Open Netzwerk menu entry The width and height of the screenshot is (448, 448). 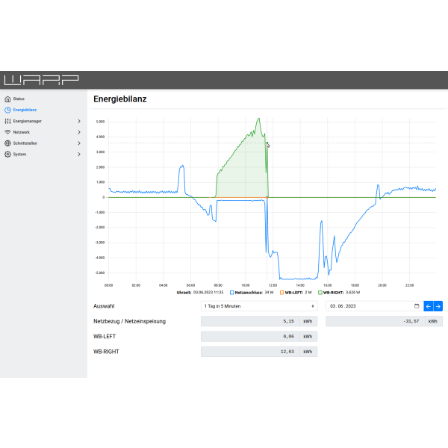pyautogui.click(x=22, y=132)
